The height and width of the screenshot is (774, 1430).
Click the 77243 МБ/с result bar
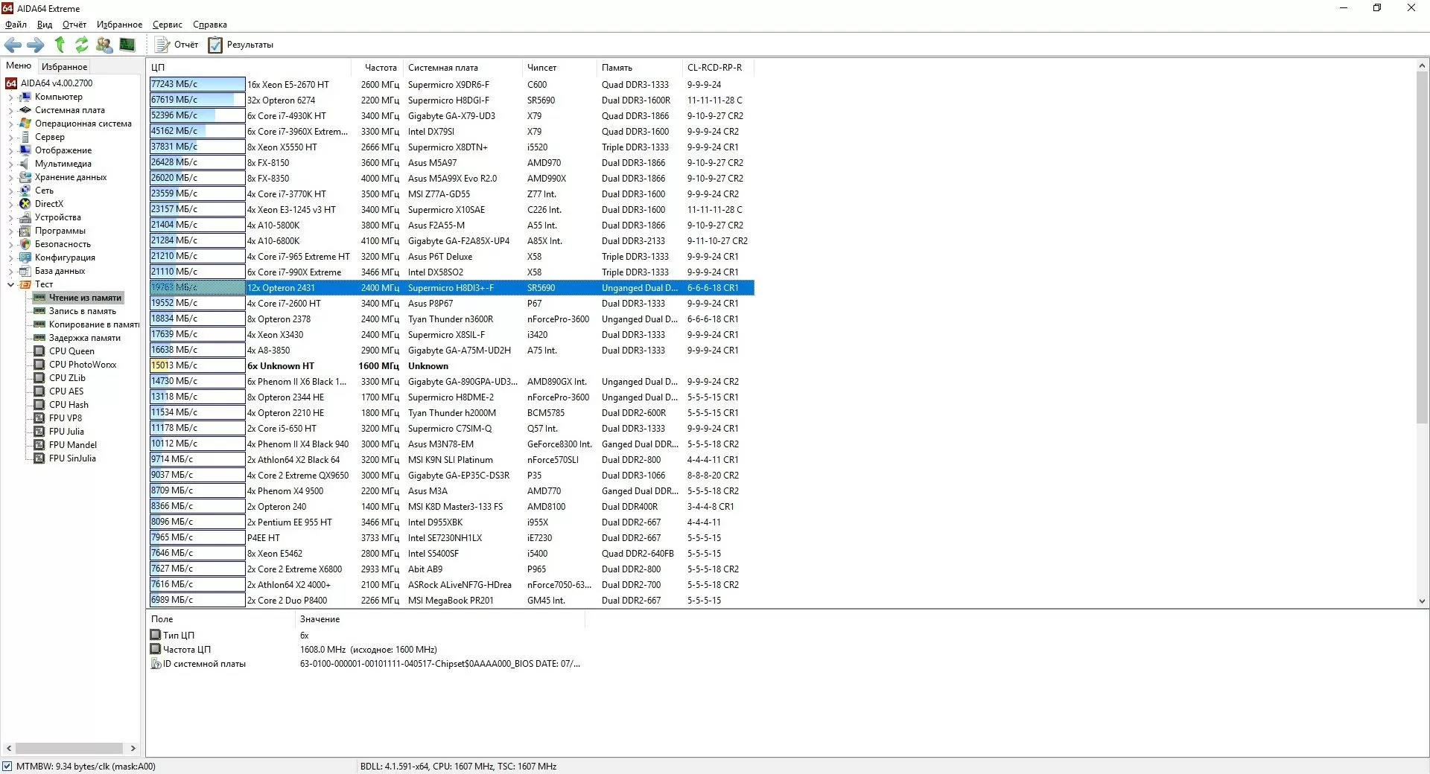point(197,84)
